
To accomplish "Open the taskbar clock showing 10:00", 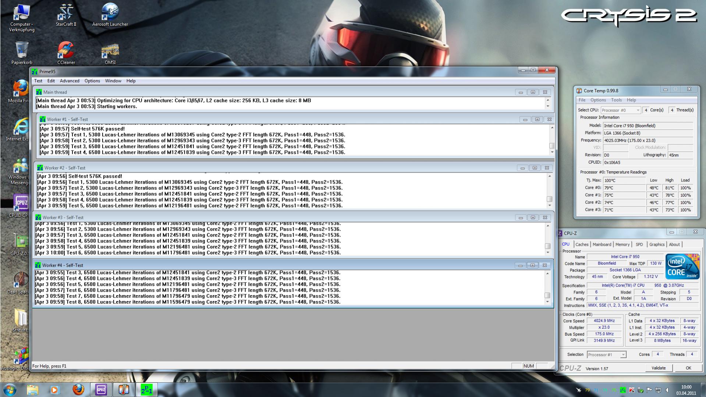I will pyautogui.click(x=686, y=390).
